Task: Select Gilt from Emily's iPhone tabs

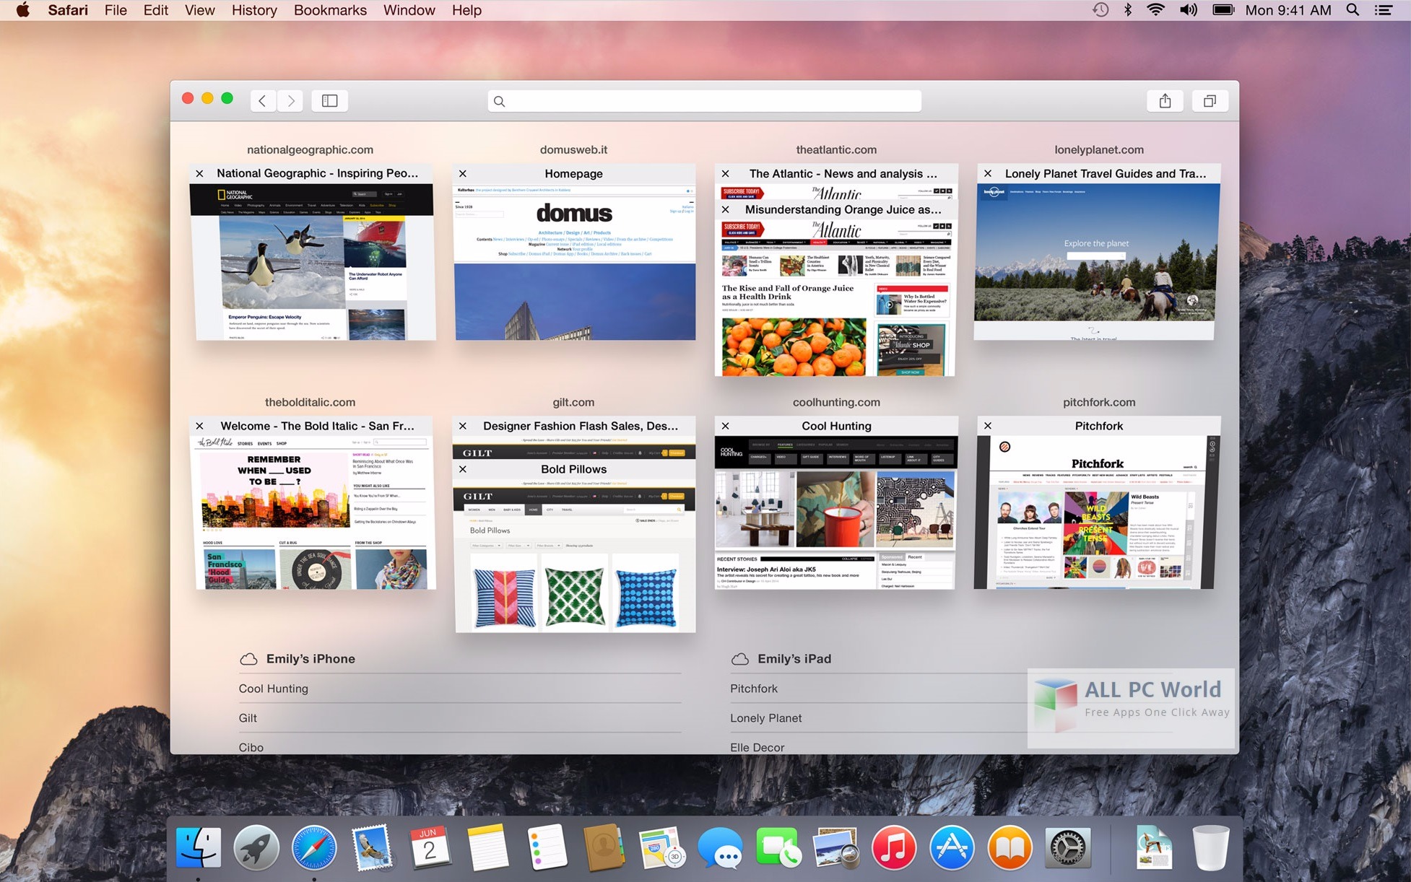Action: 246,717
